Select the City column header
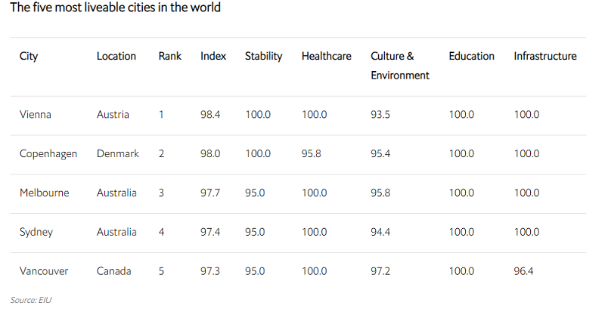The height and width of the screenshot is (315, 605). 29,56
